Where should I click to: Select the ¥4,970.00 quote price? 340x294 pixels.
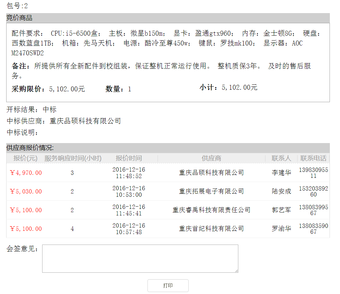[26, 173]
